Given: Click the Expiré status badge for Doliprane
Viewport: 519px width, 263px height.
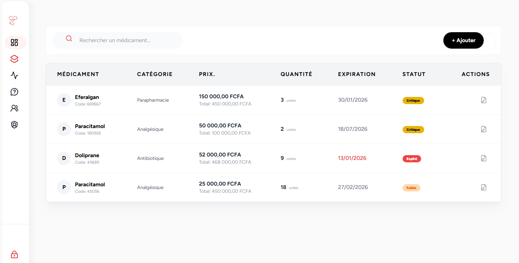Looking at the screenshot, I should [412, 159].
